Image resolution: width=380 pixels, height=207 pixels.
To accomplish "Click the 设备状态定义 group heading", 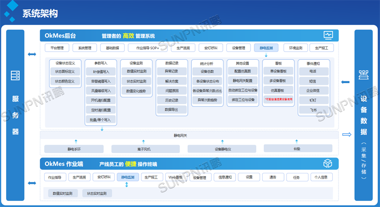I will click(x=65, y=63).
